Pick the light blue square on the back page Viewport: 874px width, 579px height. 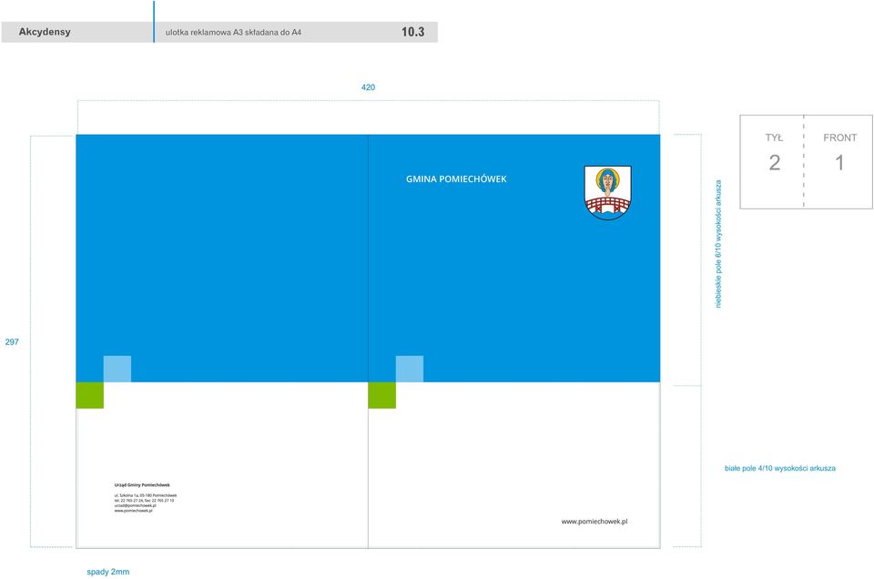point(117,369)
